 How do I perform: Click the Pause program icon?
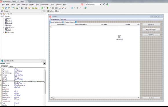(53, 8)
